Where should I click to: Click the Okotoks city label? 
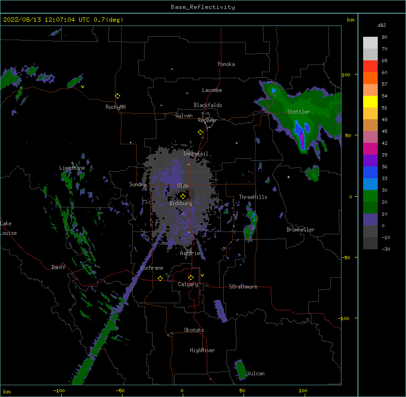[194, 330]
